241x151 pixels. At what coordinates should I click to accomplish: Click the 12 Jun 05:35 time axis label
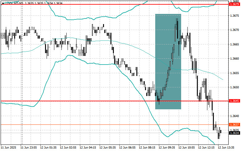coord(108,148)
